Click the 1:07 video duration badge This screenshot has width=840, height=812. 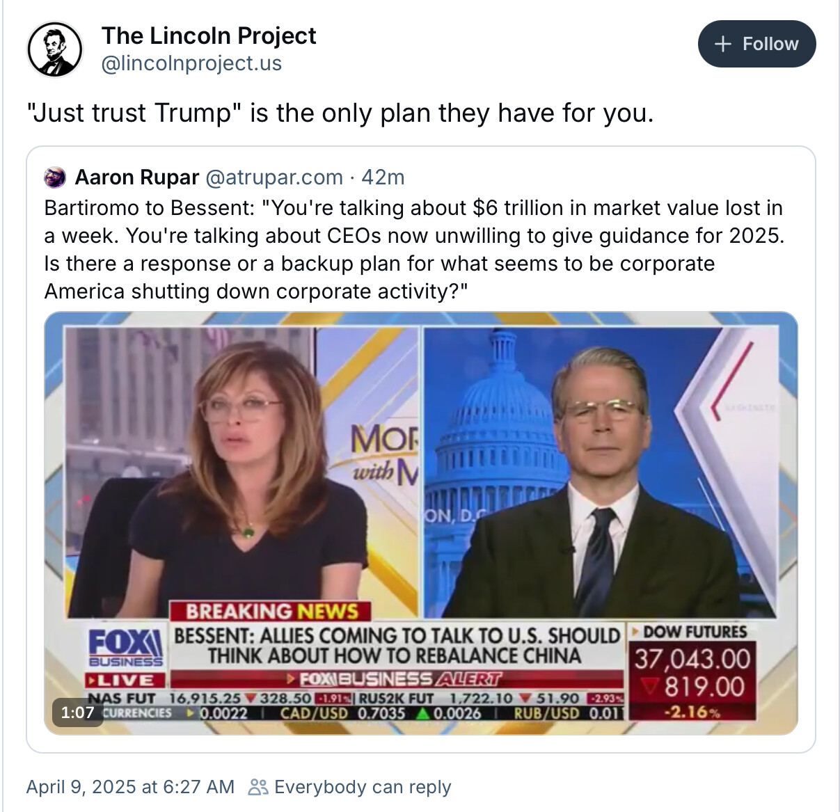click(77, 712)
